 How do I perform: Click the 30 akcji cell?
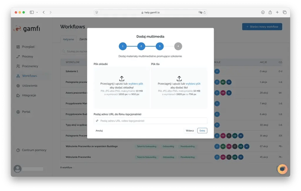264,125
